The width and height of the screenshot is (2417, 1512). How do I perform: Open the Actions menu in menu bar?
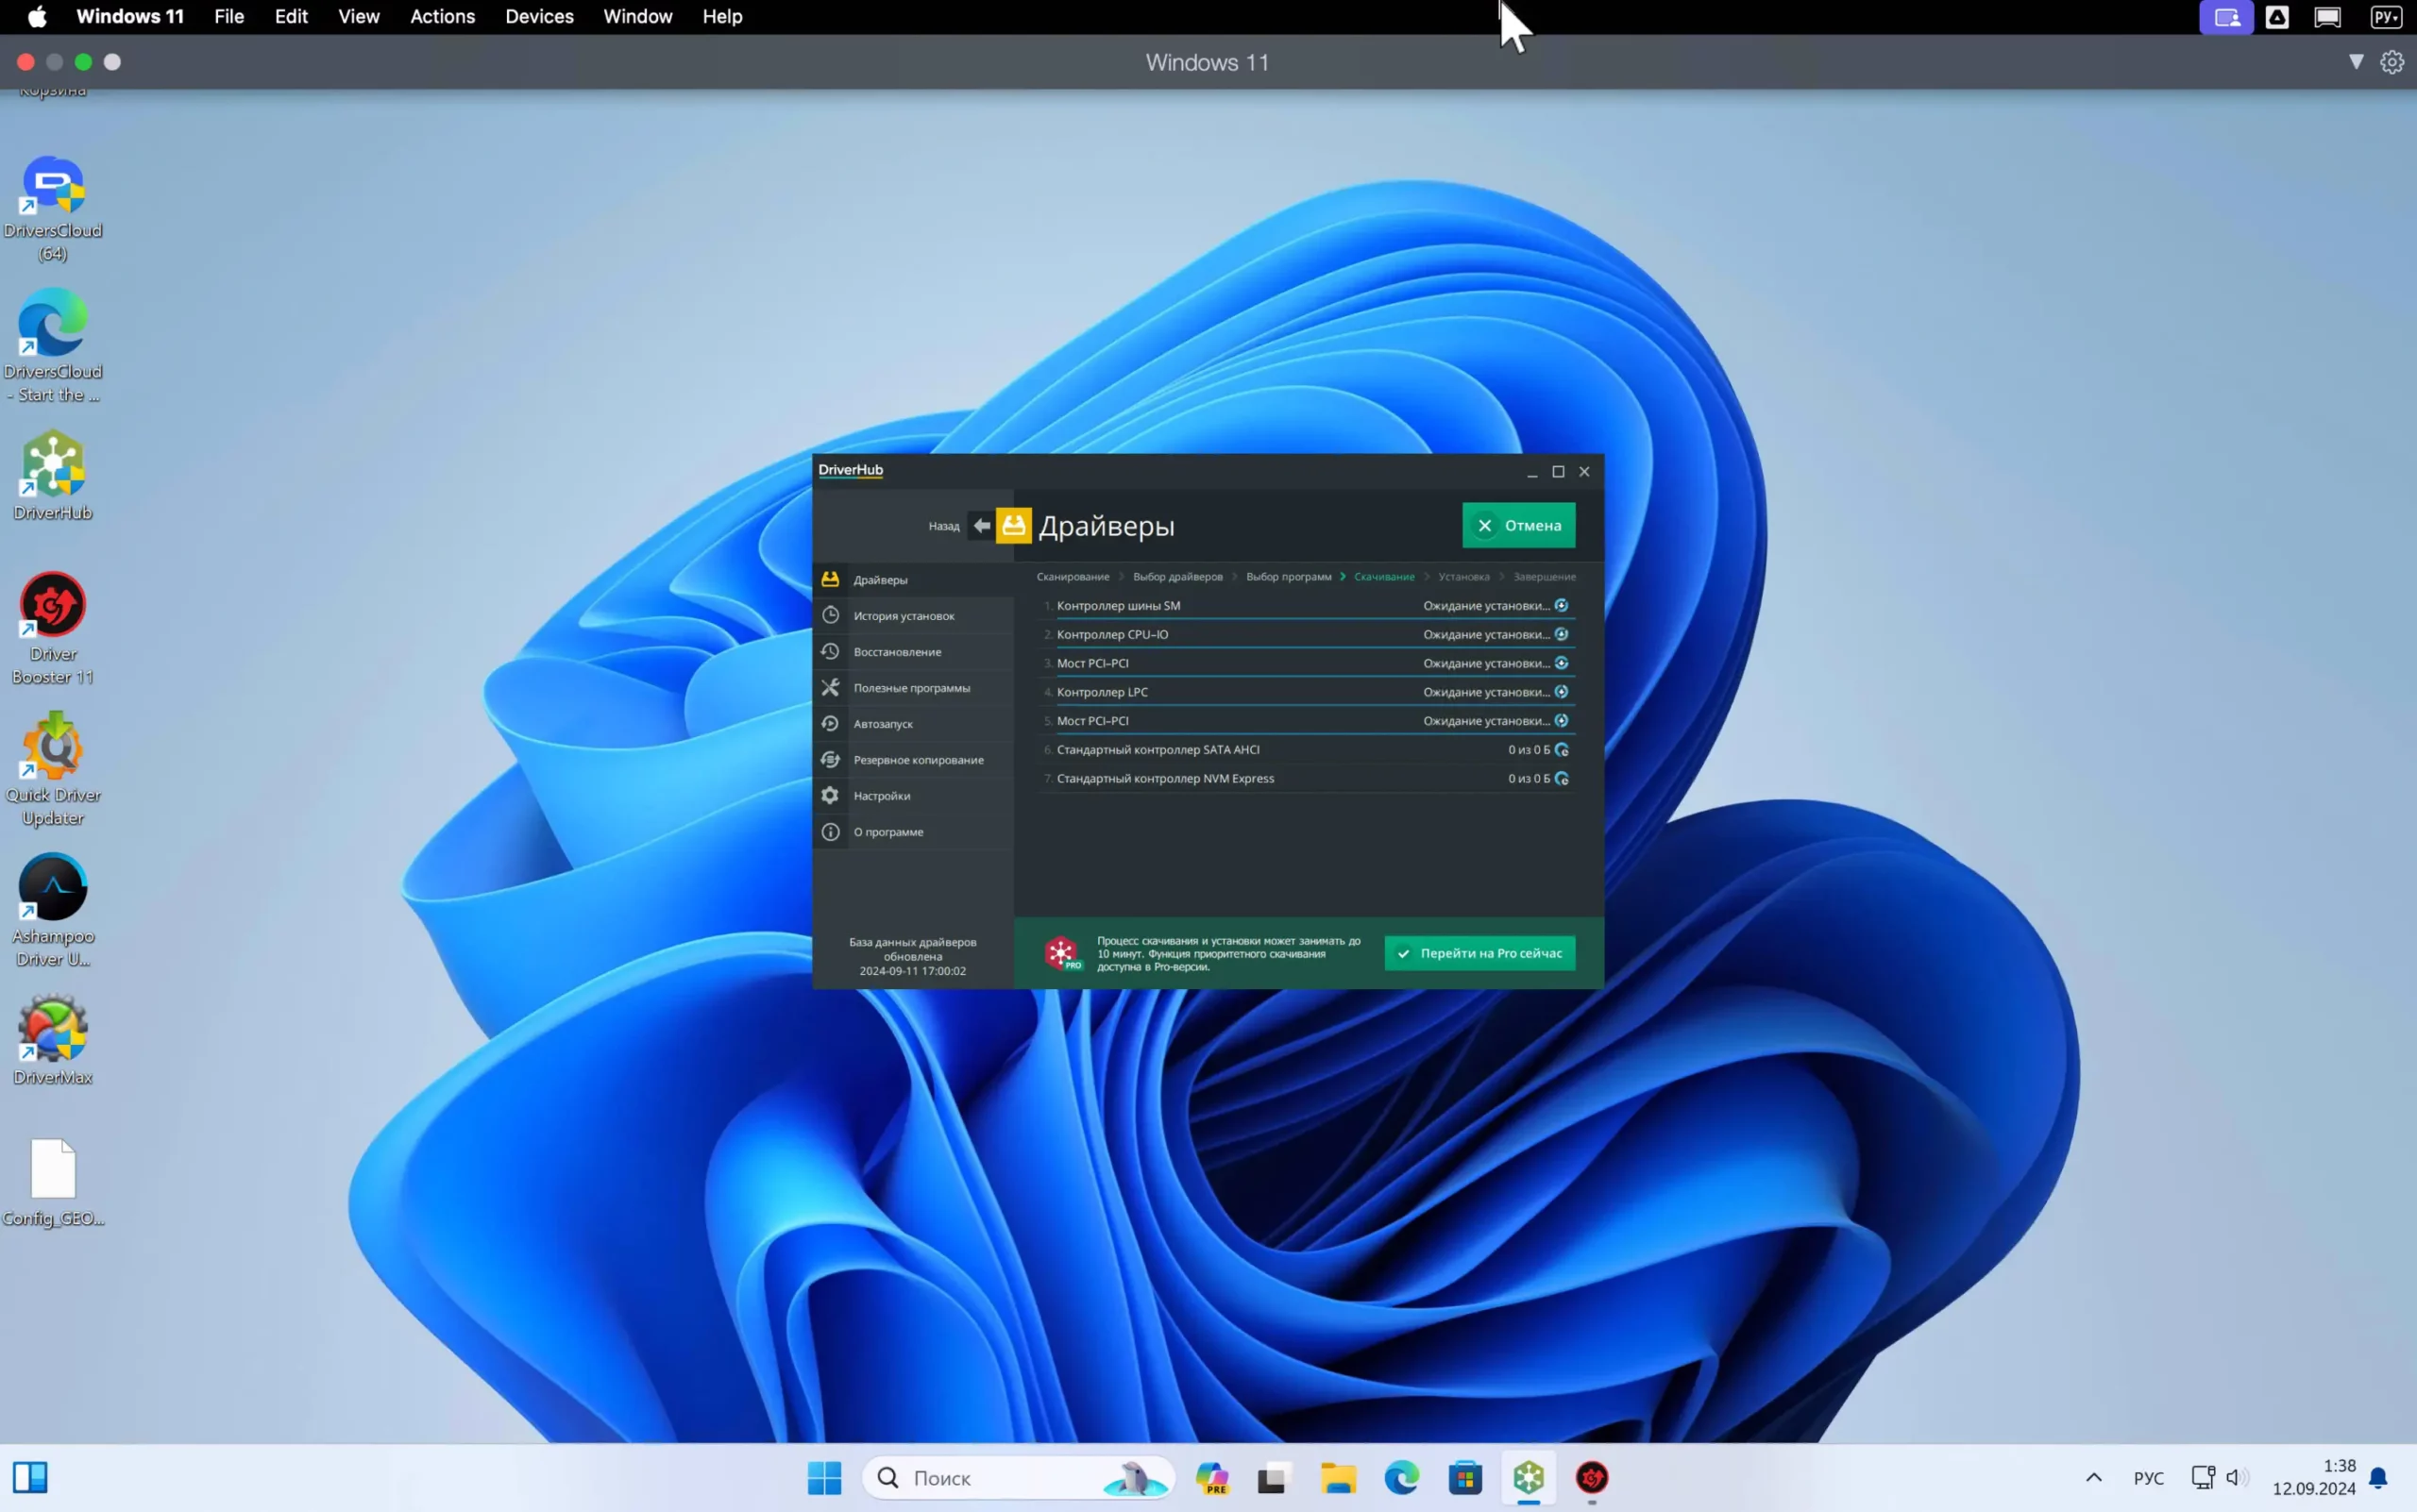[442, 17]
